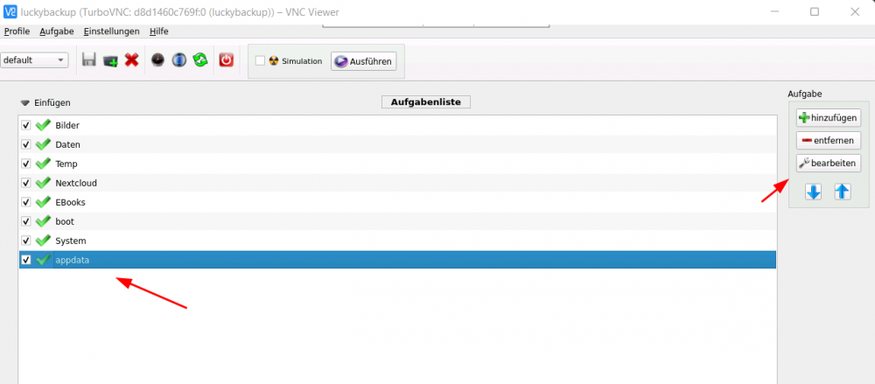Open the blue info icon in toolbar
Viewport: 875px width, 384px height.
(178, 59)
